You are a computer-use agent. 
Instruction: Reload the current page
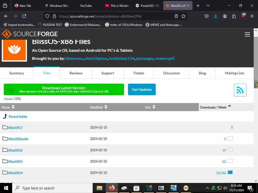point(24,16)
